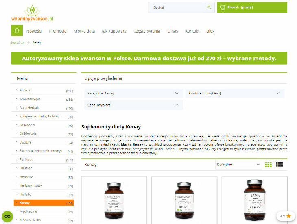
Task: Expand the Cena price dropdown
Action: [134, 105]
